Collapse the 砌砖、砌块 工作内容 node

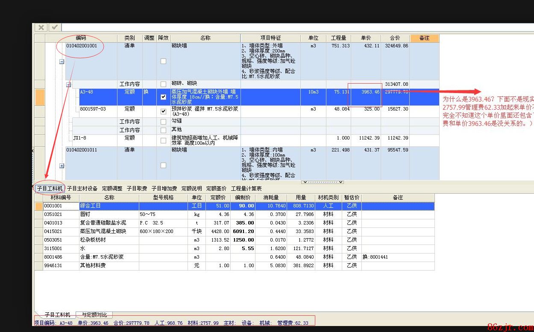click(x=68, y=84)
